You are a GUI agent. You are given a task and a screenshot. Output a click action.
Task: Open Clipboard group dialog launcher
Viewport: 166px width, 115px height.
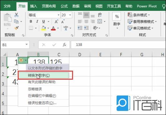[23, 35]
